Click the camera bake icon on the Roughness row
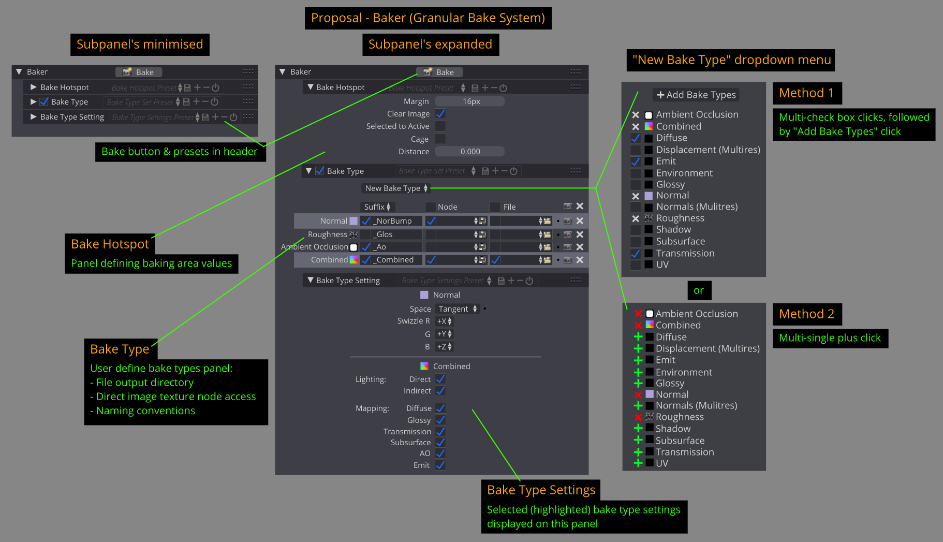943x542 pixels. 568,235
